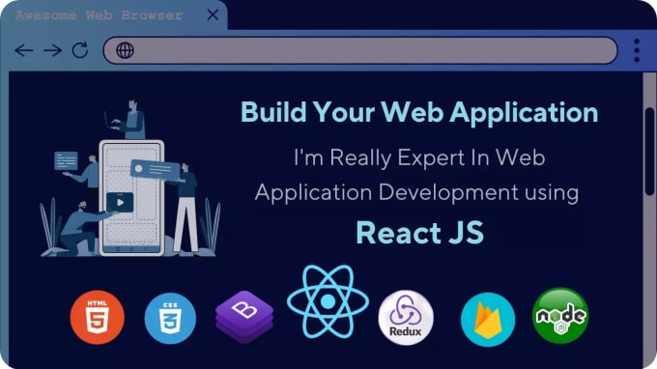Click "Build Your Web Application" heading
657x369 pixels.
click(419, 112)
